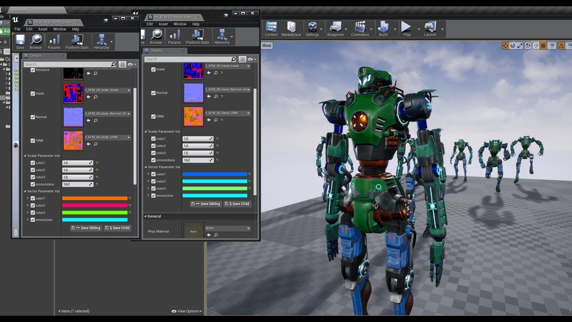Click Hierarchy icon in hand material window
Image resolution: width=572 pixels, height=322 pixels.
[x=222, y=37]
